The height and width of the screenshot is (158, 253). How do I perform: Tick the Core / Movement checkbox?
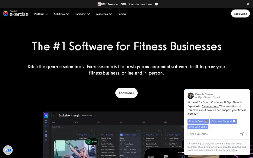(99, 135)
